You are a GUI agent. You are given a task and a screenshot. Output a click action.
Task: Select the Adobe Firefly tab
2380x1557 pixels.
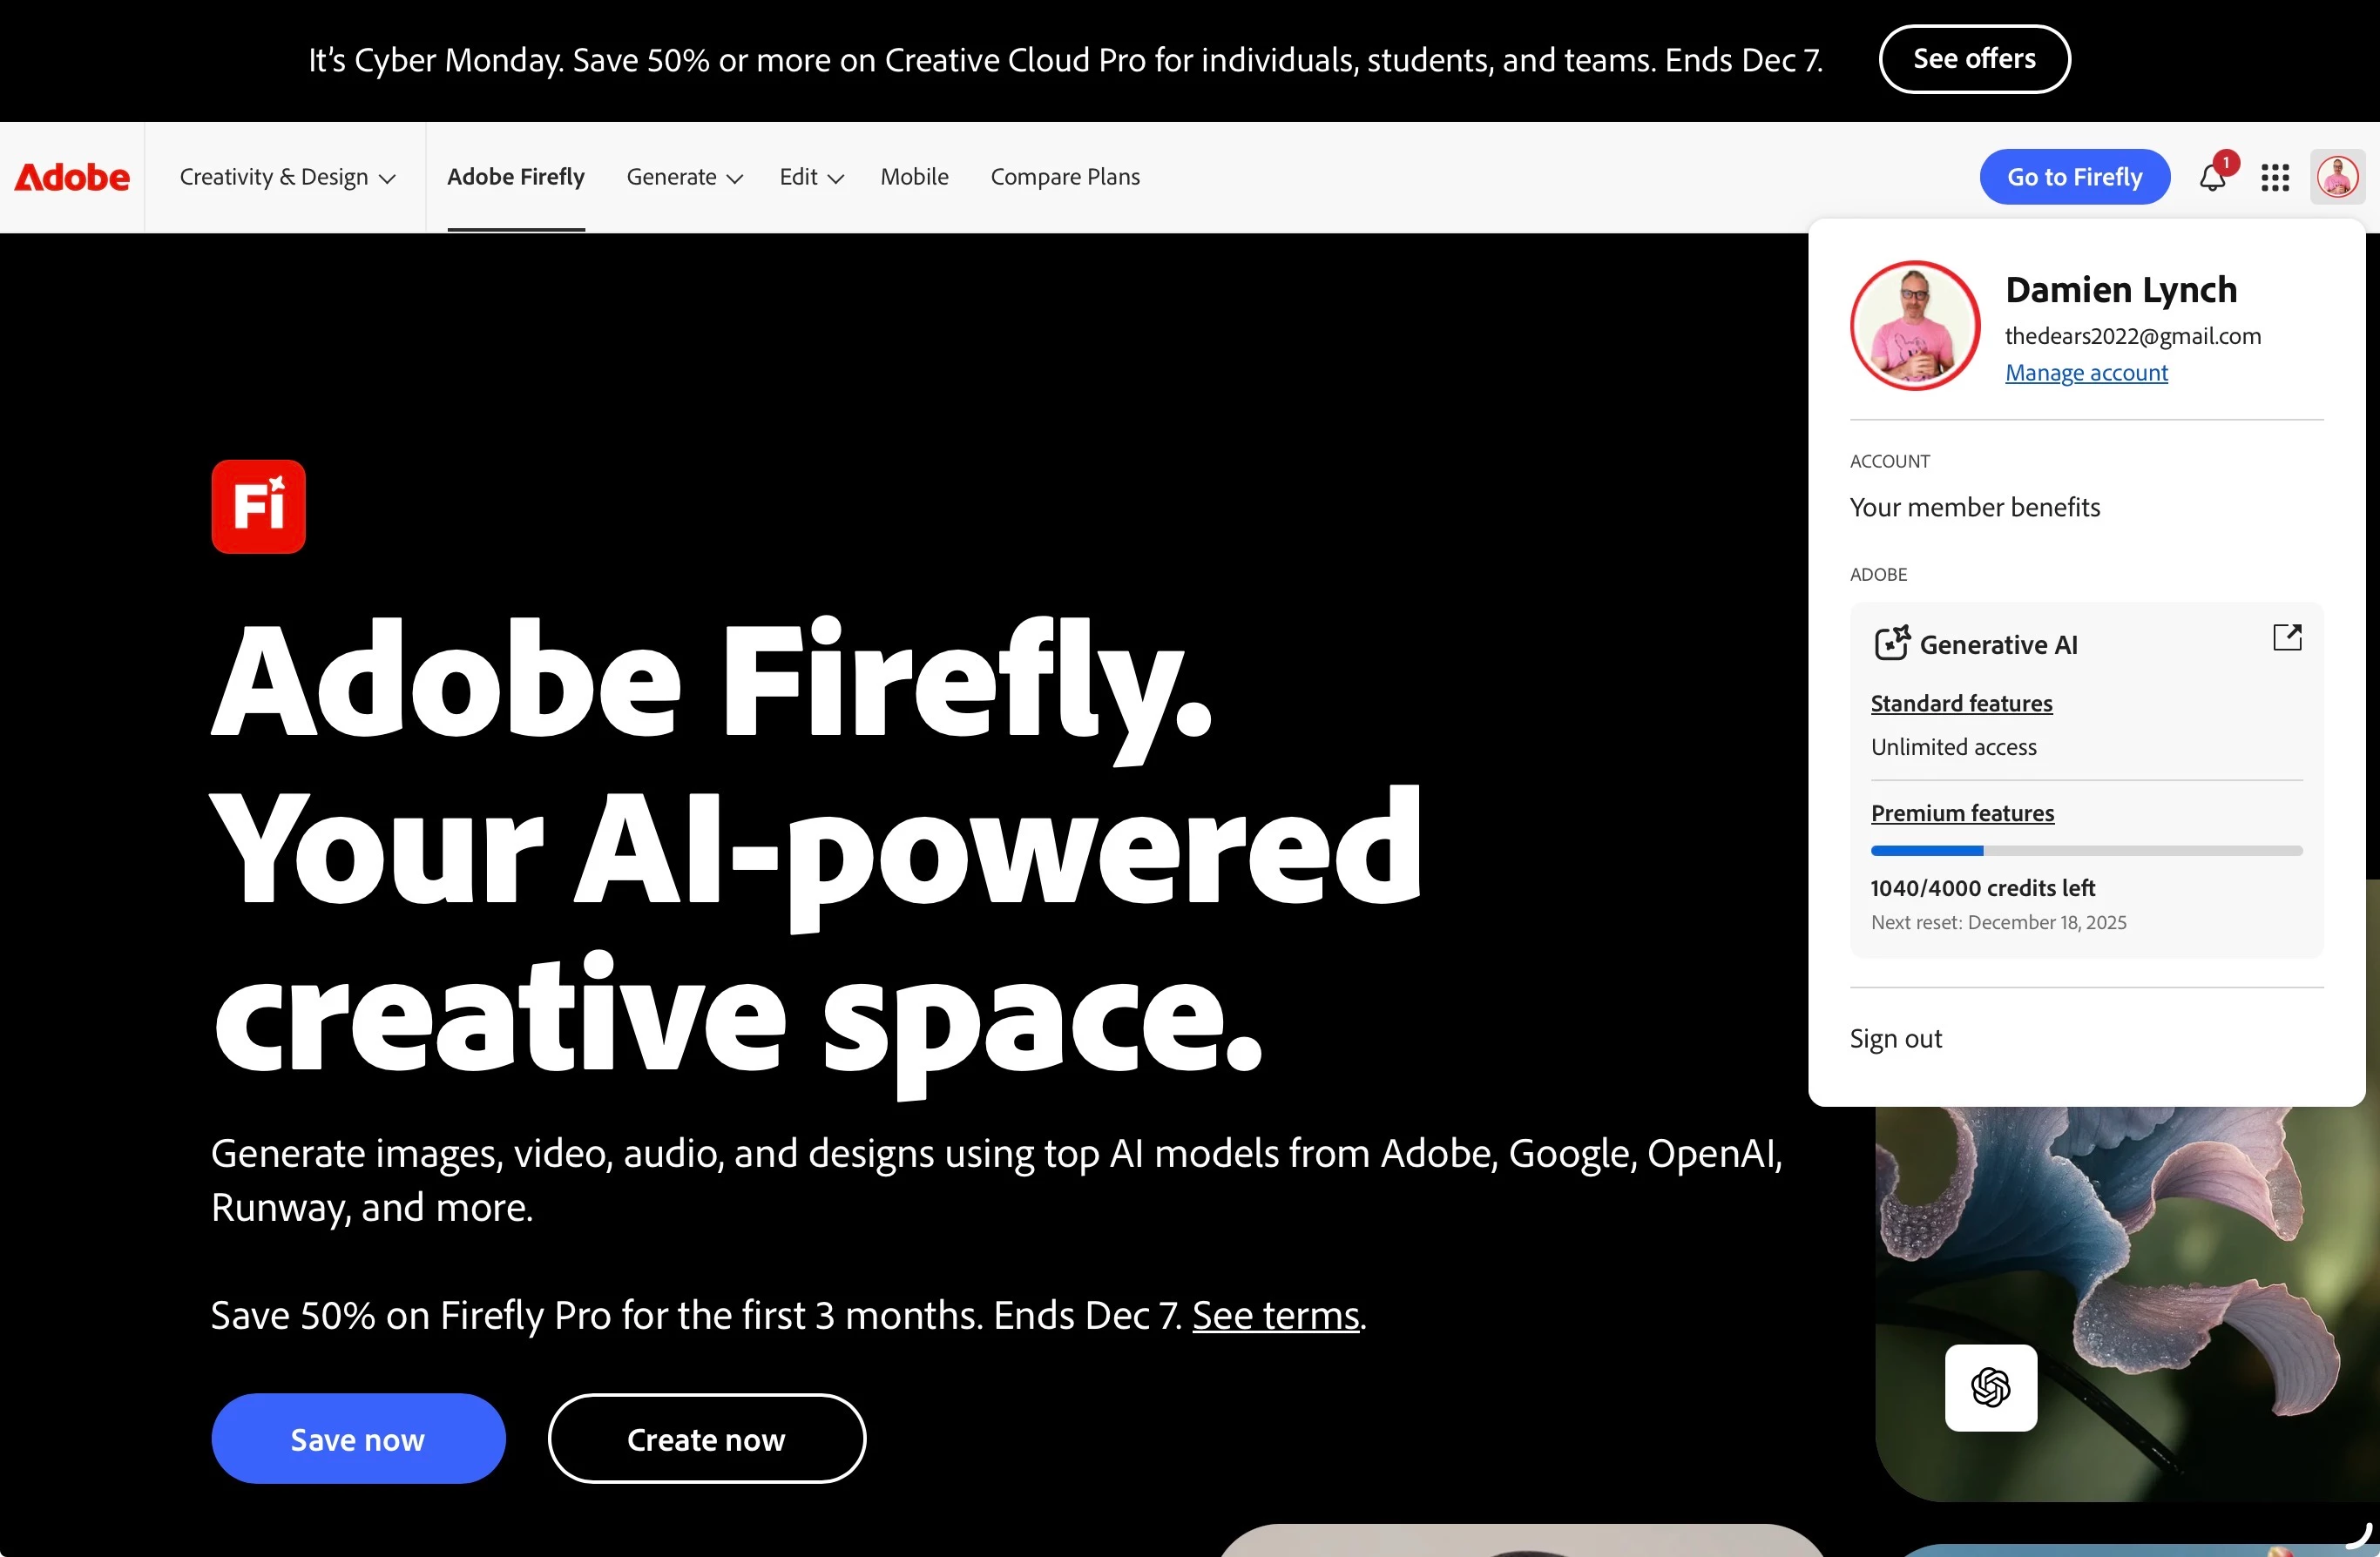point(516,177)
